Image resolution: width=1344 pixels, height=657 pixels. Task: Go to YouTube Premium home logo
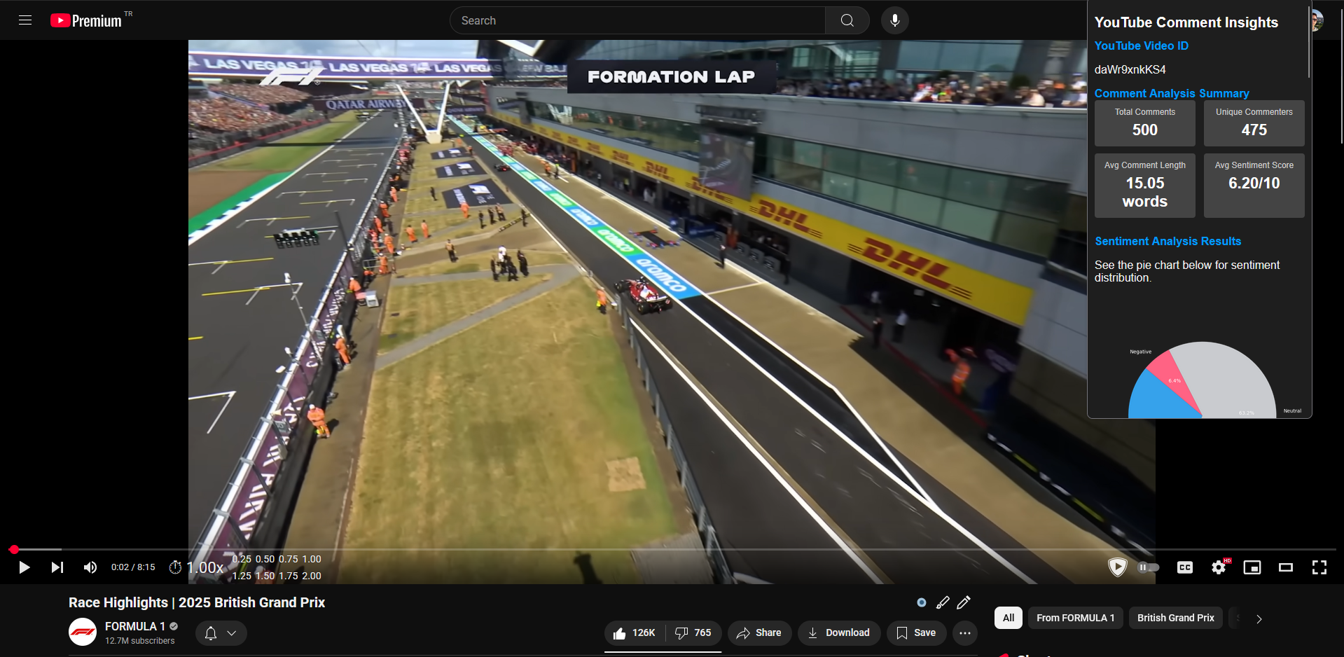pyautogui.click(x=86, y=21)
